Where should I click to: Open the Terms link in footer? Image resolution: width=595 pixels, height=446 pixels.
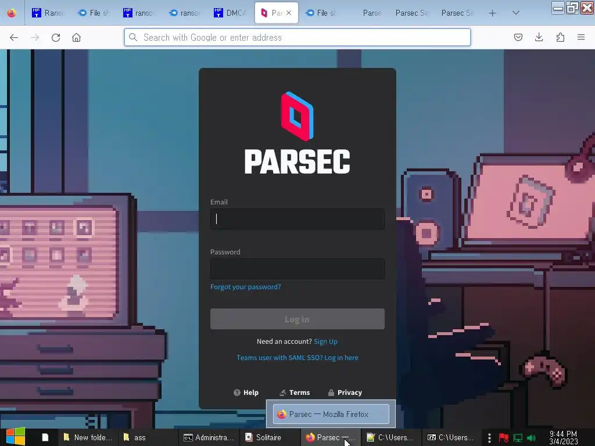295,393
